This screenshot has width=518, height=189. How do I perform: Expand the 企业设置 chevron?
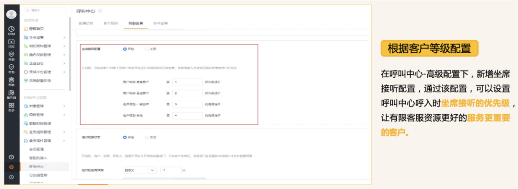point(64,37)
